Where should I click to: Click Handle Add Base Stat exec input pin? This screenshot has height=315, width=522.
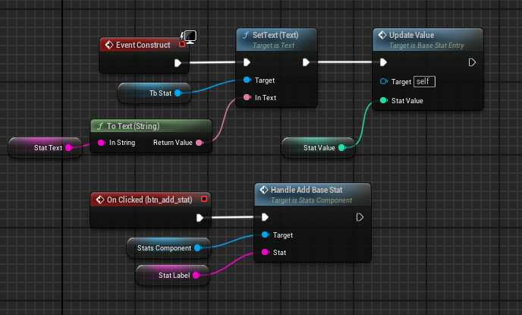265,217
